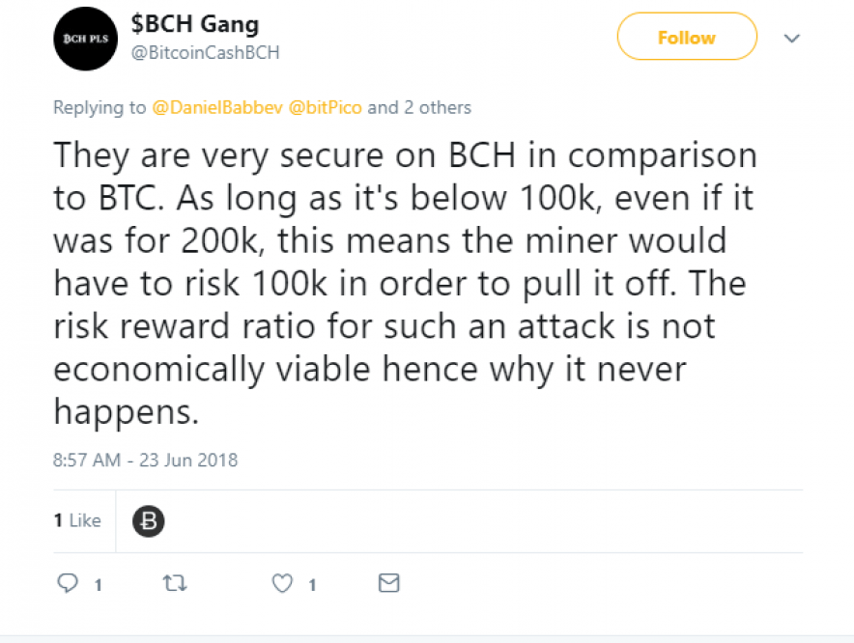Screen dimensions: 854x643
Task: Open the liker's Bitcoin B avatar
Action: pyautogui.click(x=147, y=521)
